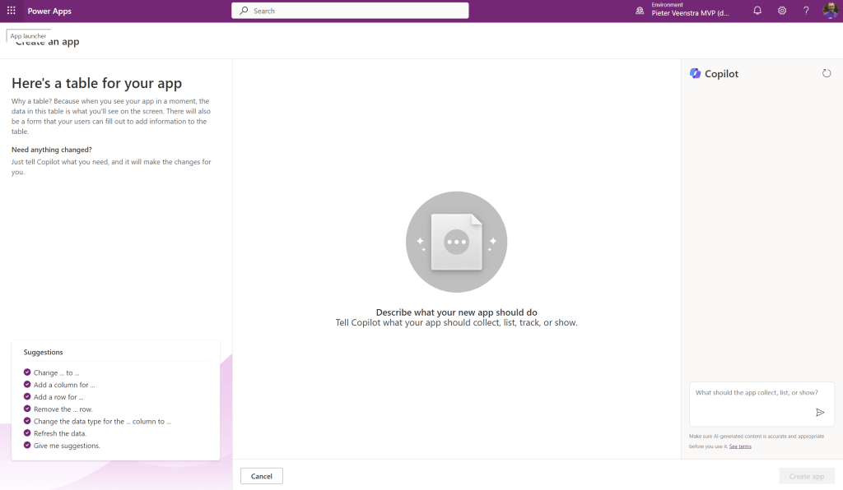Click the checkmark beside 'Refresh the data.'

[x=27, y=433]
